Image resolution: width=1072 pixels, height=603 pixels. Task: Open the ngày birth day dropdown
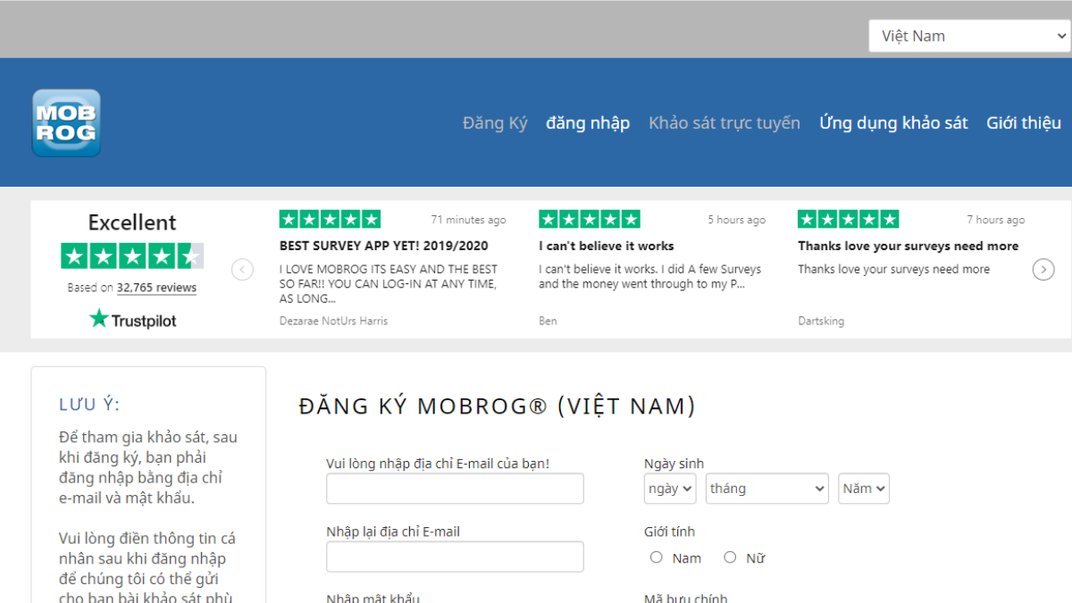[x=670, y=489]
